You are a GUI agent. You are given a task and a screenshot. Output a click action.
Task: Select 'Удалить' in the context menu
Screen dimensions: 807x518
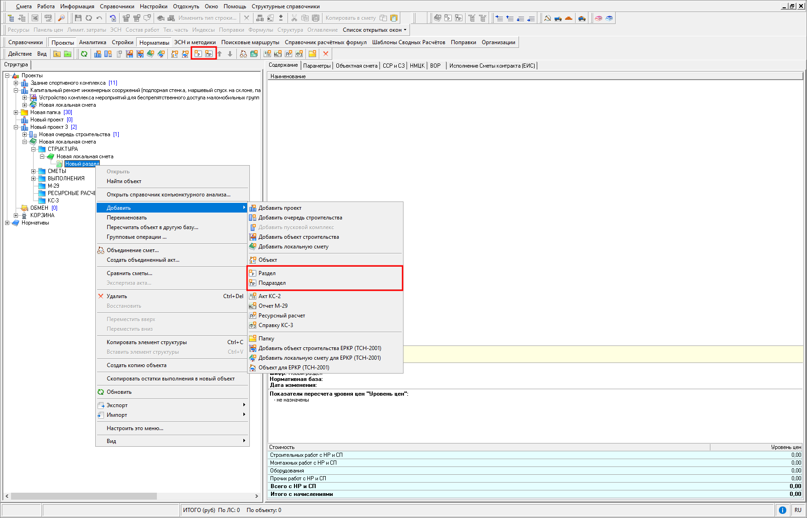[x=117, y=296]
